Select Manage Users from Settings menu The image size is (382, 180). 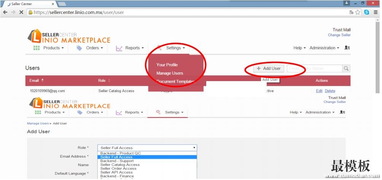tap(170, 73)
